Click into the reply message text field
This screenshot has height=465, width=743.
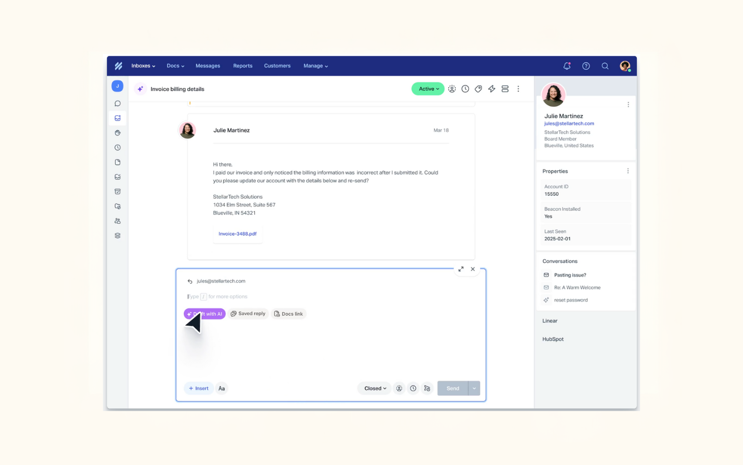pyautogui.click(x=326, y=297)
